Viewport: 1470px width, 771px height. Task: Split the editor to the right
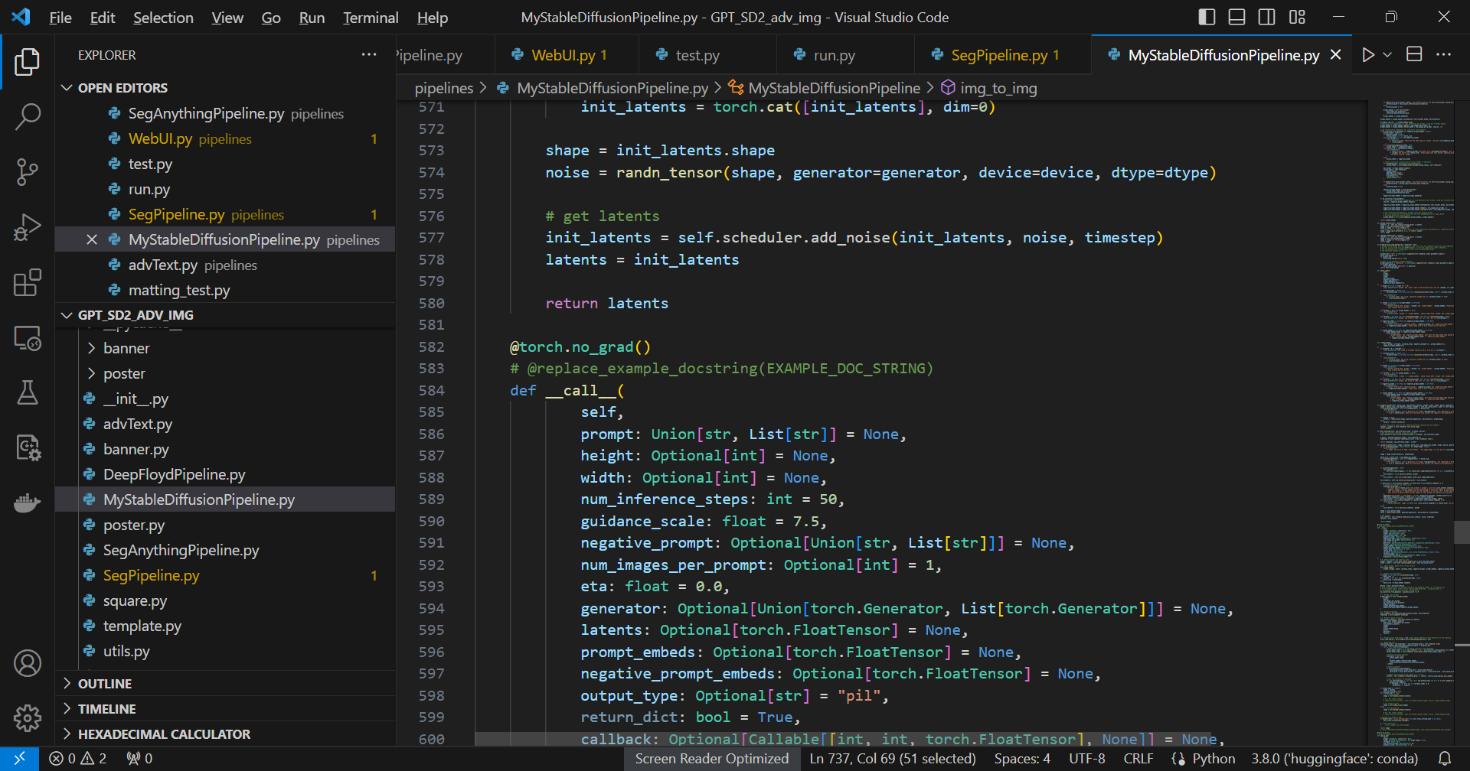click(x=1415, y=55)
